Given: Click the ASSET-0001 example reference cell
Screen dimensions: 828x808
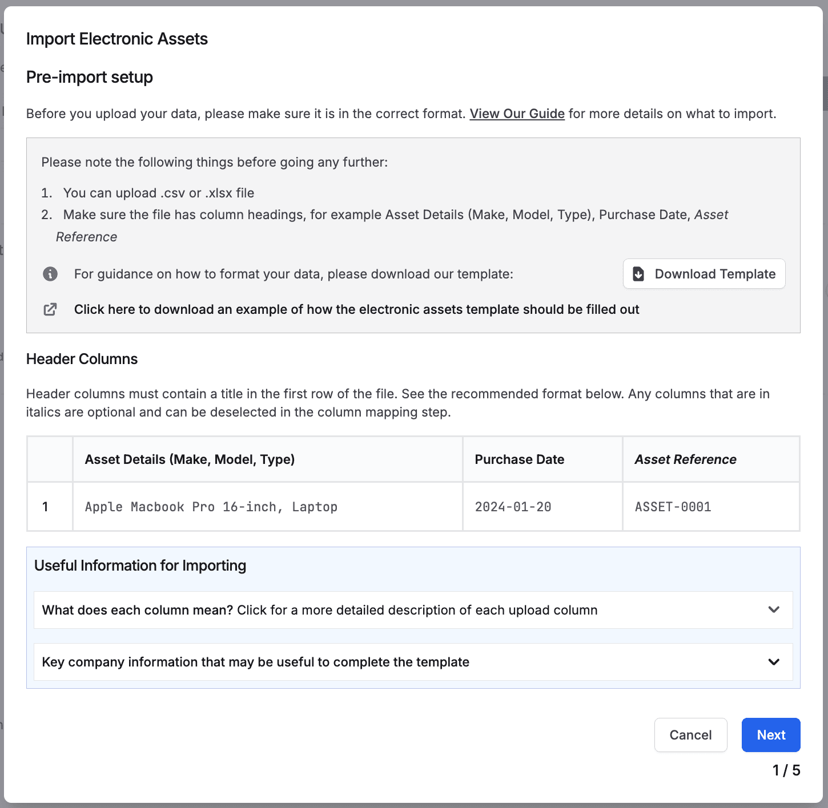Looking at the screenshot, I should pyautogui.click(x=673, y=507).
